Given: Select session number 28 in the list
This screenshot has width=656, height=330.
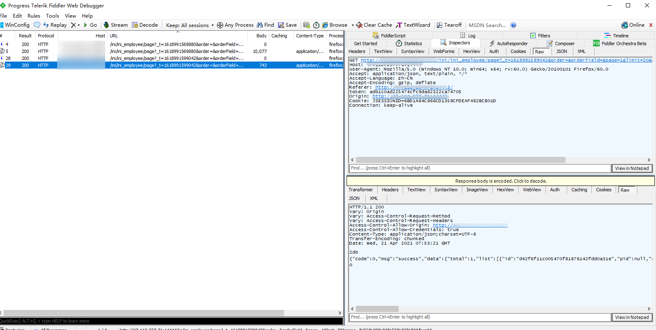Looking at the screenshot, I should click(172, 58).
